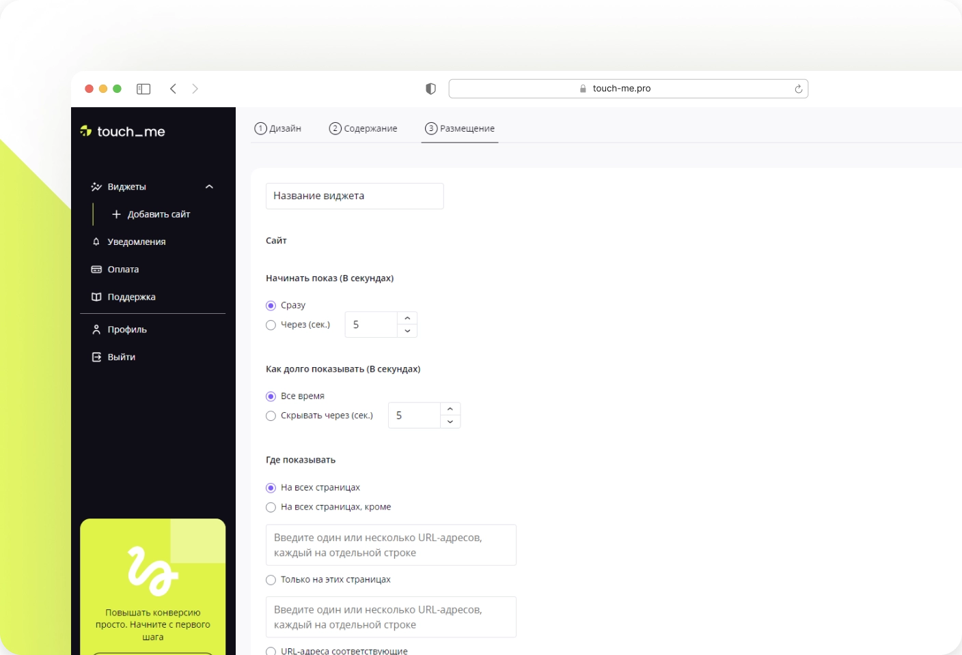Select the Через (сек.) radio option
962x655 pixels.
271,325
